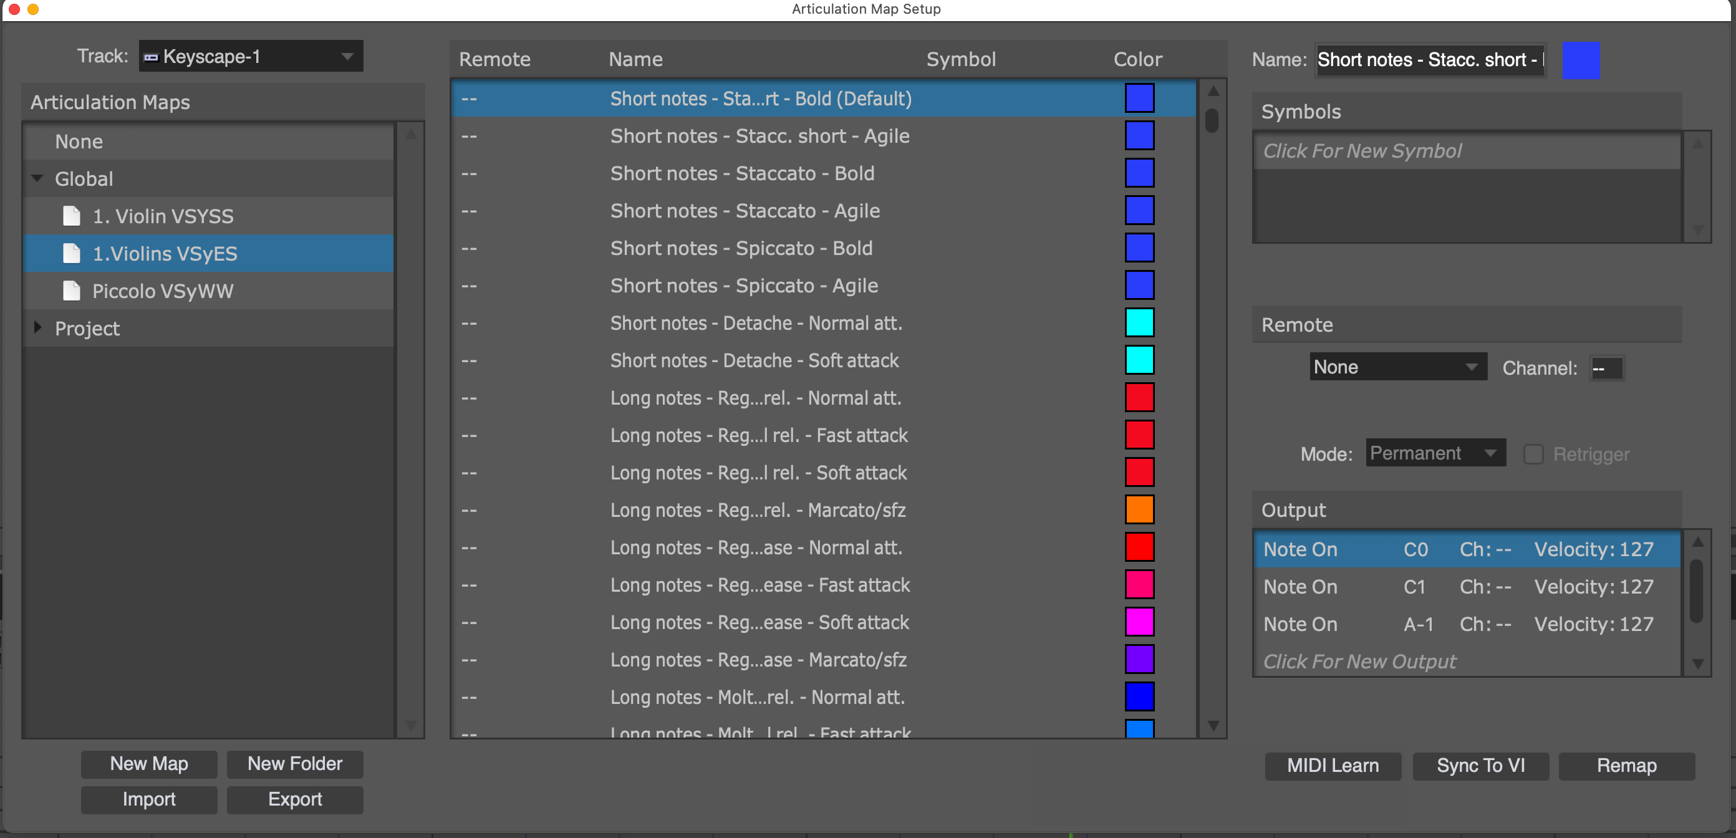Click orange swatch for Long notes Marcato/sfz

[1139, 510]
